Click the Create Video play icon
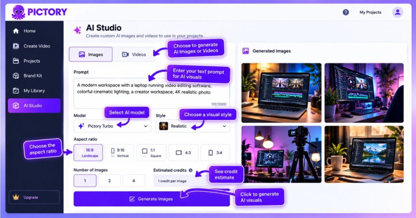 [16, 46]
